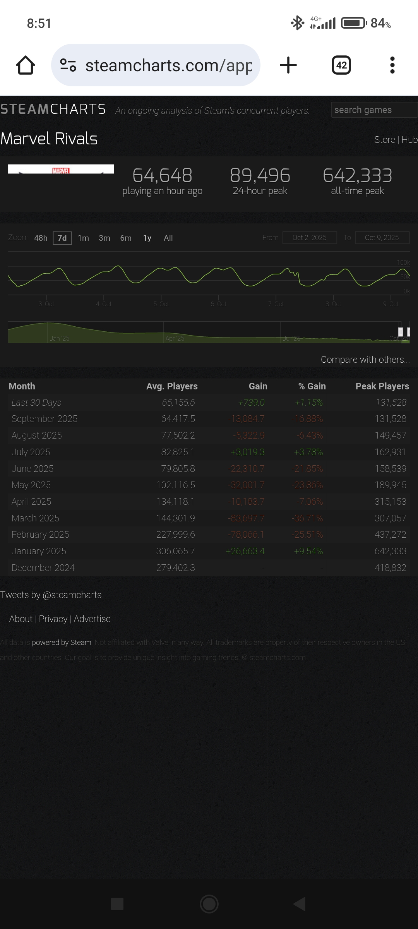Click the August 2025 row label
This screenshot has height=929, width=418.
click(x=36, y=435)
